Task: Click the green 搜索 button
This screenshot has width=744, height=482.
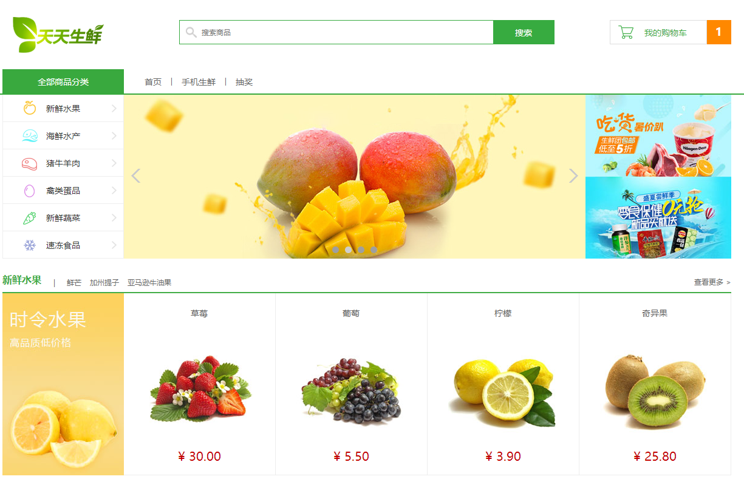Action: pos(524,32)
